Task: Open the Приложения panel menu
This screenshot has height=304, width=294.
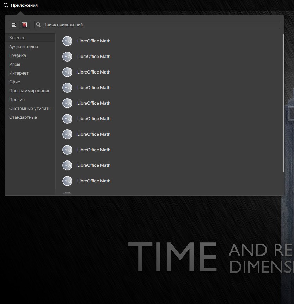Action: [x=21, y=5]
